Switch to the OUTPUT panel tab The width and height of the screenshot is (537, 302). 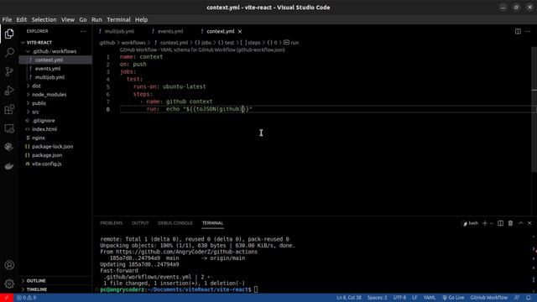click(140, 223)
